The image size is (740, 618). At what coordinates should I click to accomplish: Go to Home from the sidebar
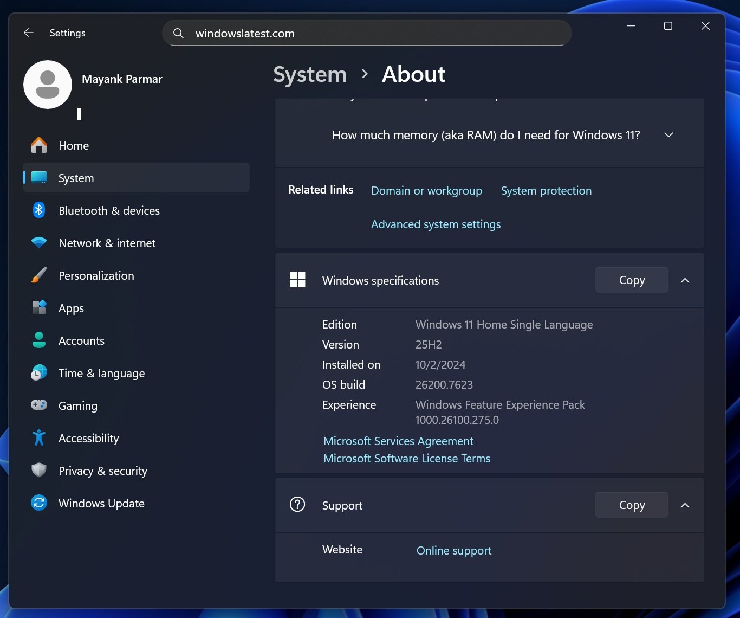click(x=73, y=145)
